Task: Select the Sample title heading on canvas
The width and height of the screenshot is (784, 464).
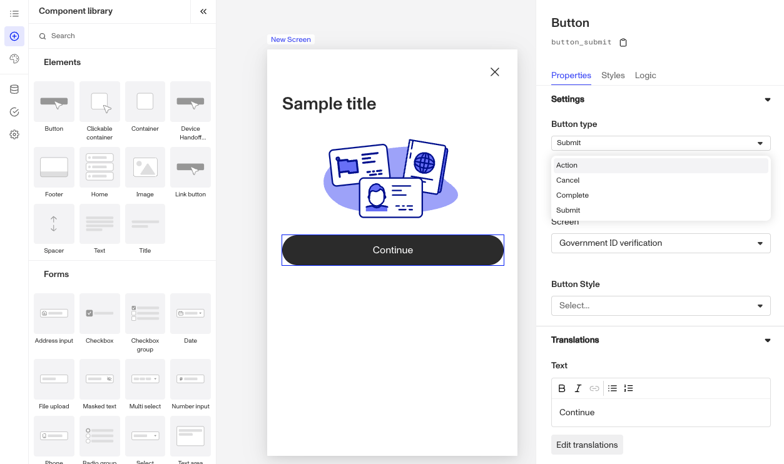Action: point(329,104)
